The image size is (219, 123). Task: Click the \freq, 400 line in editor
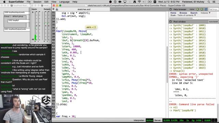tap(69, 49)
